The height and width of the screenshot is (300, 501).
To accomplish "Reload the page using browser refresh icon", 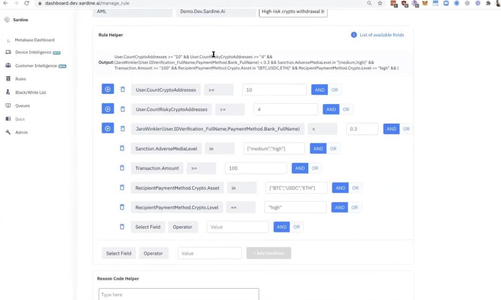I will [26, 3].
